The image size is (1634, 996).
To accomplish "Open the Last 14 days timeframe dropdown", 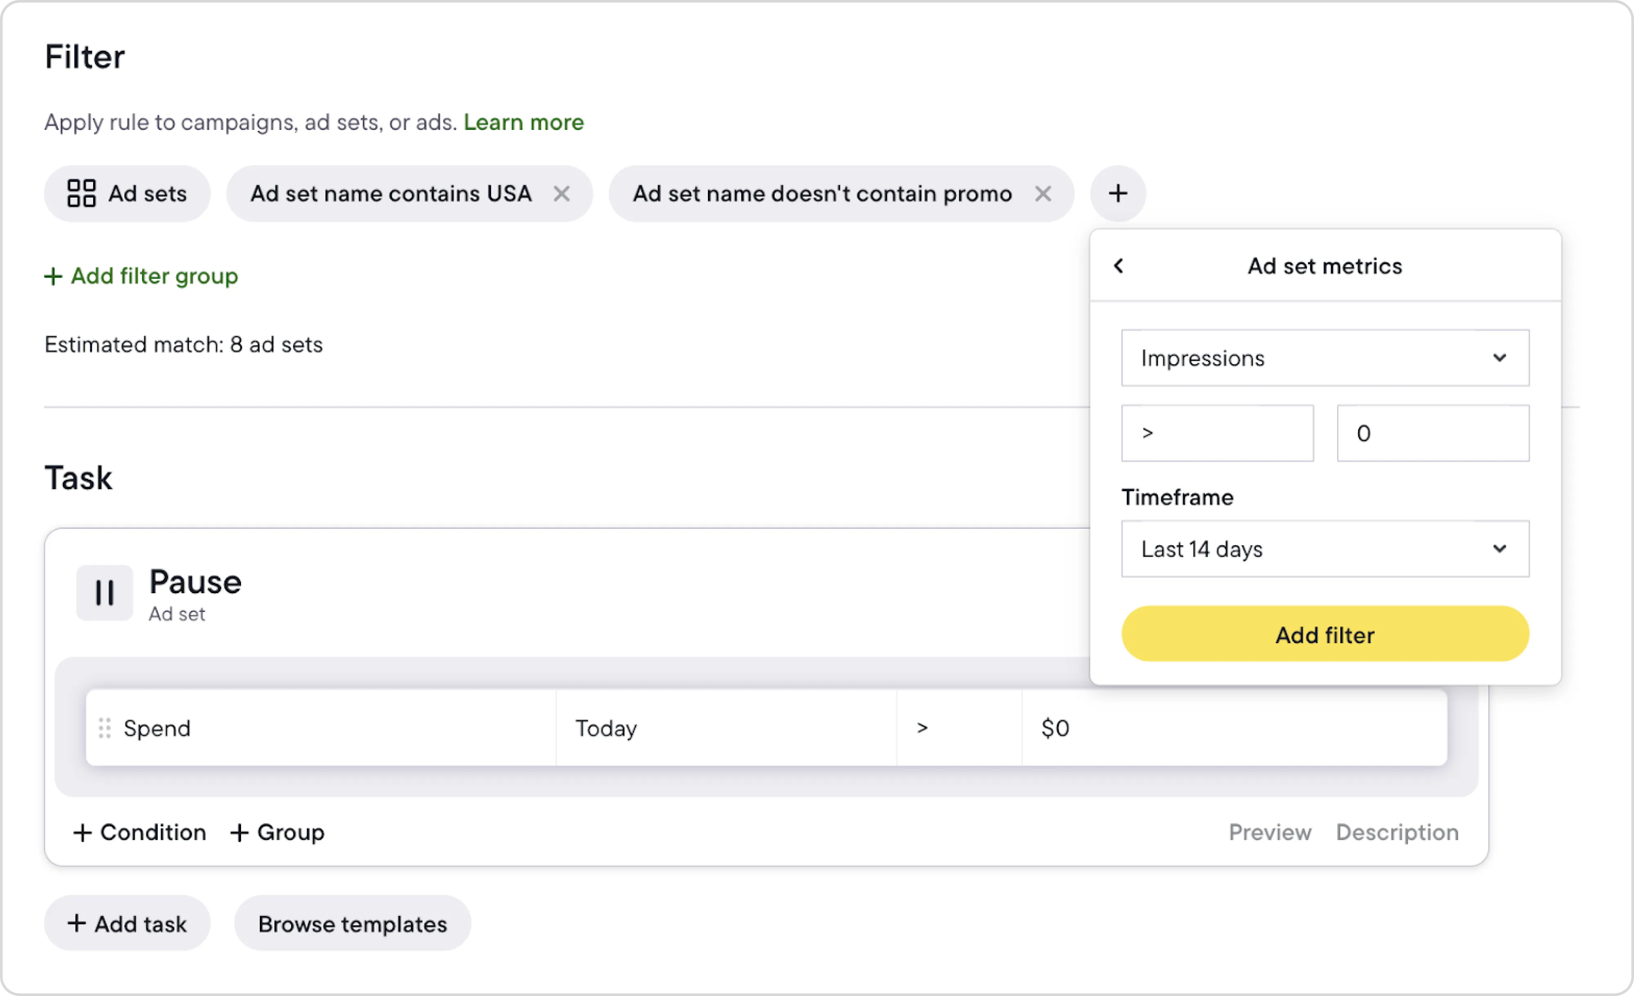I will [1324, 549].
